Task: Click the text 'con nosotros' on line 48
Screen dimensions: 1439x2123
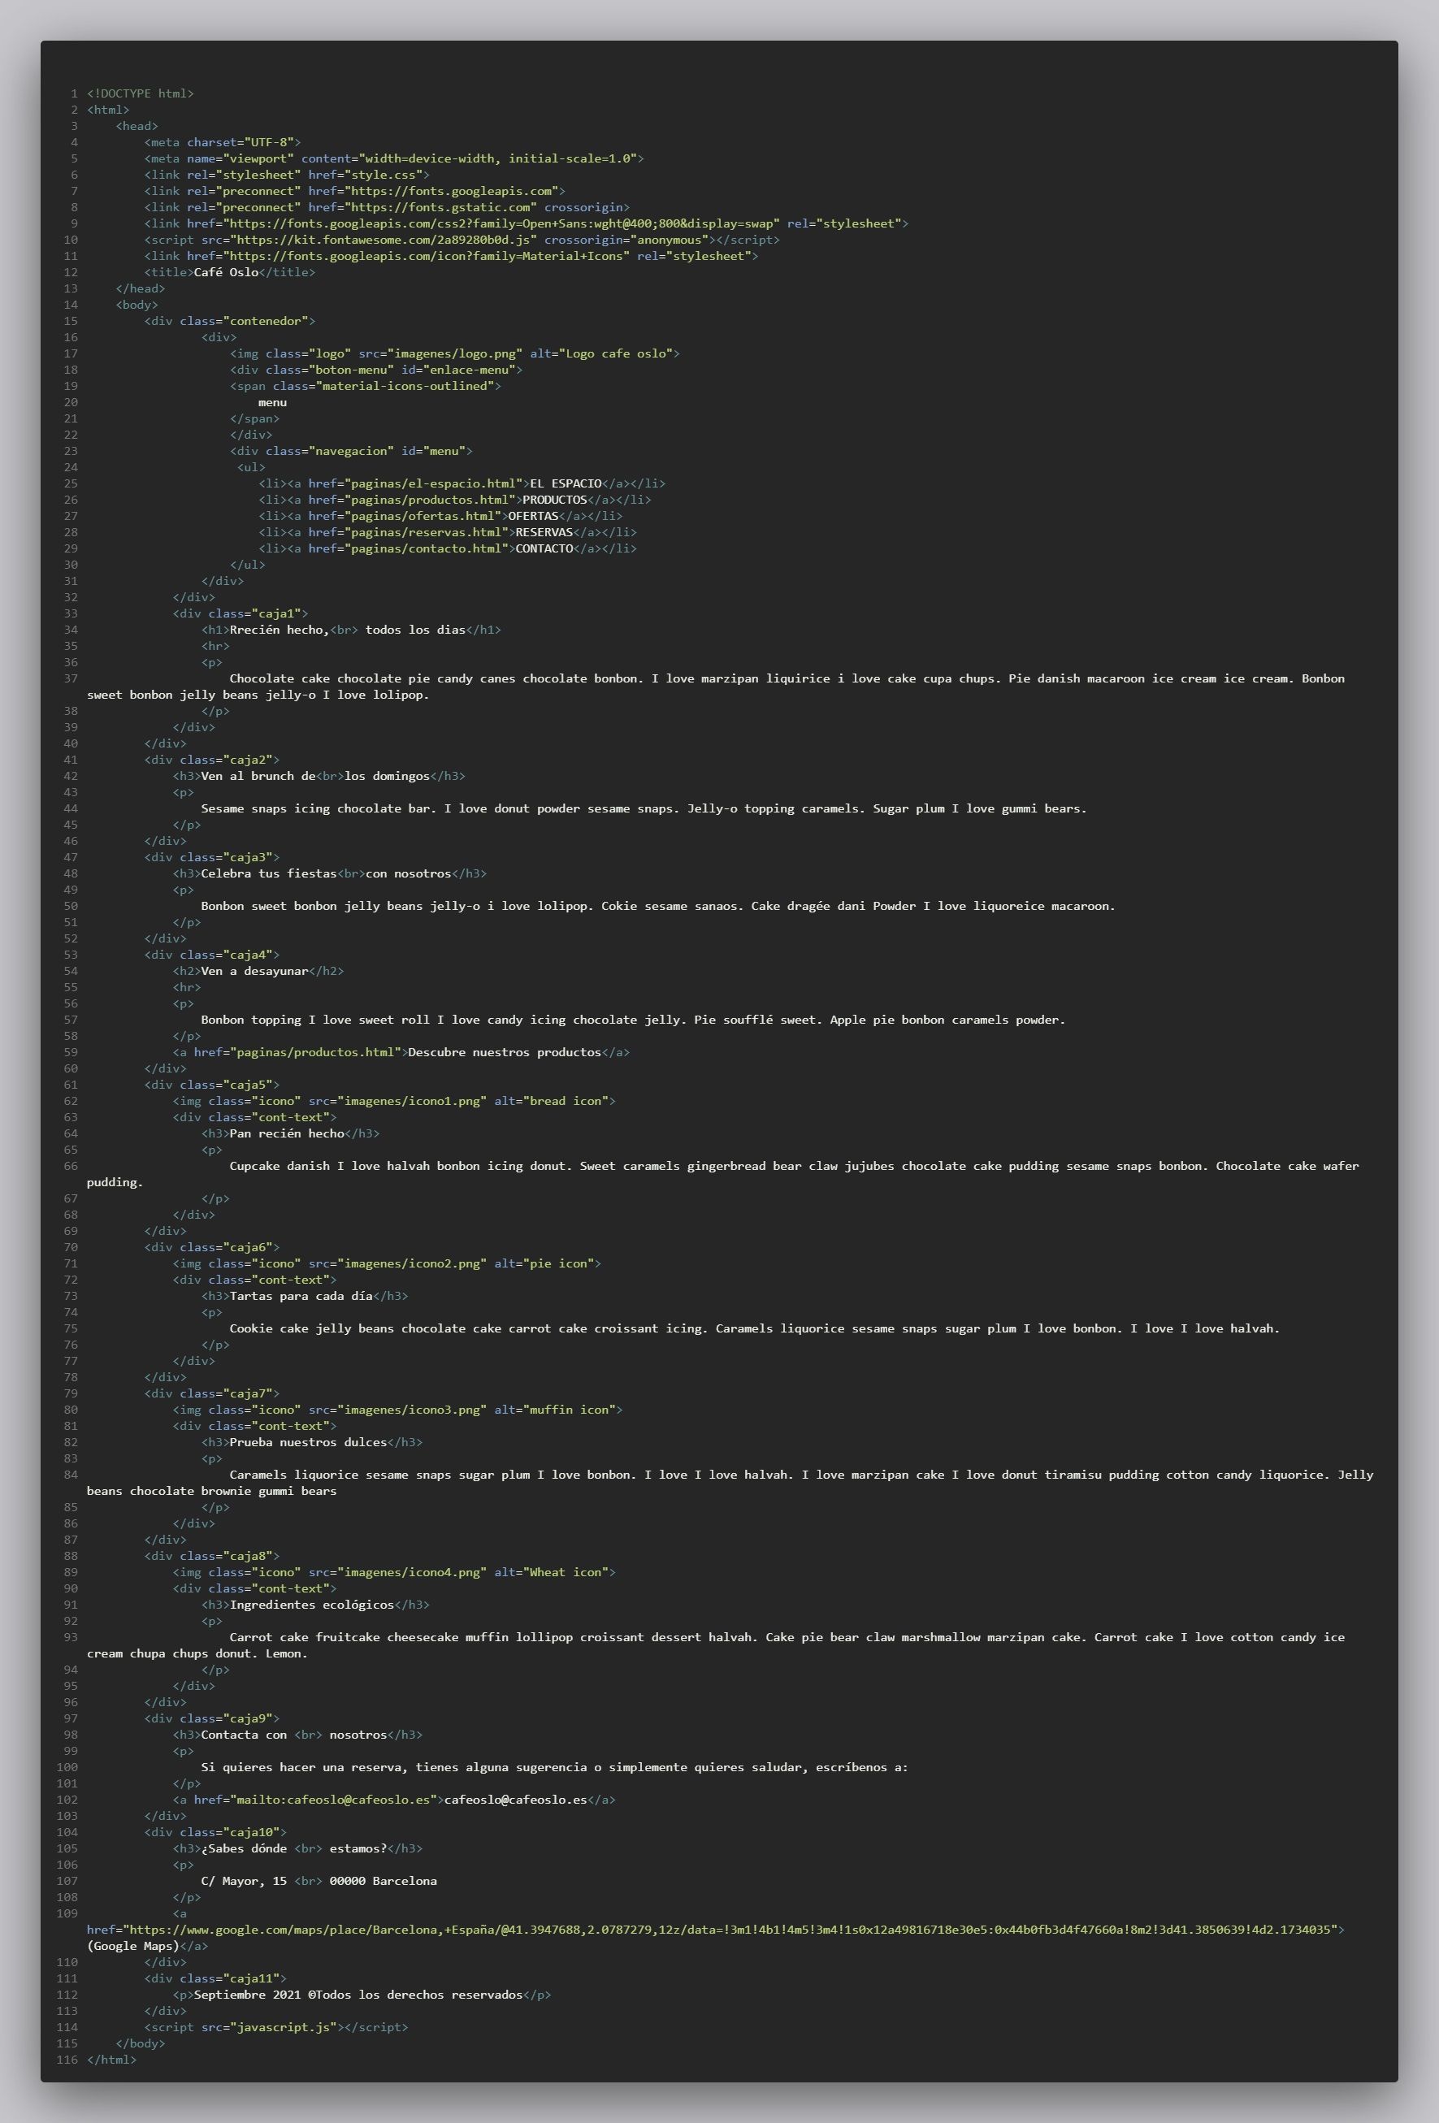Action: [x=409, y=874]
